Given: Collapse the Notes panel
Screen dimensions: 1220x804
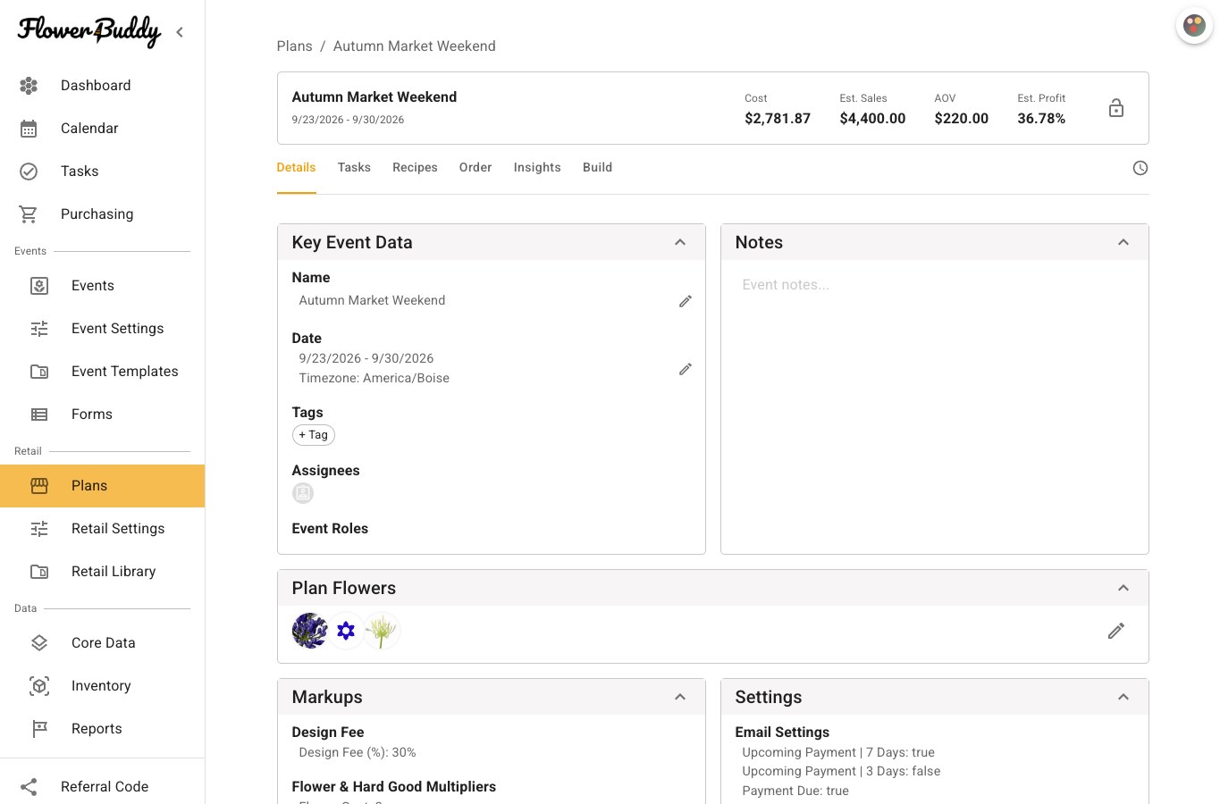Looking at the screenshot, I should [1123, 242].
